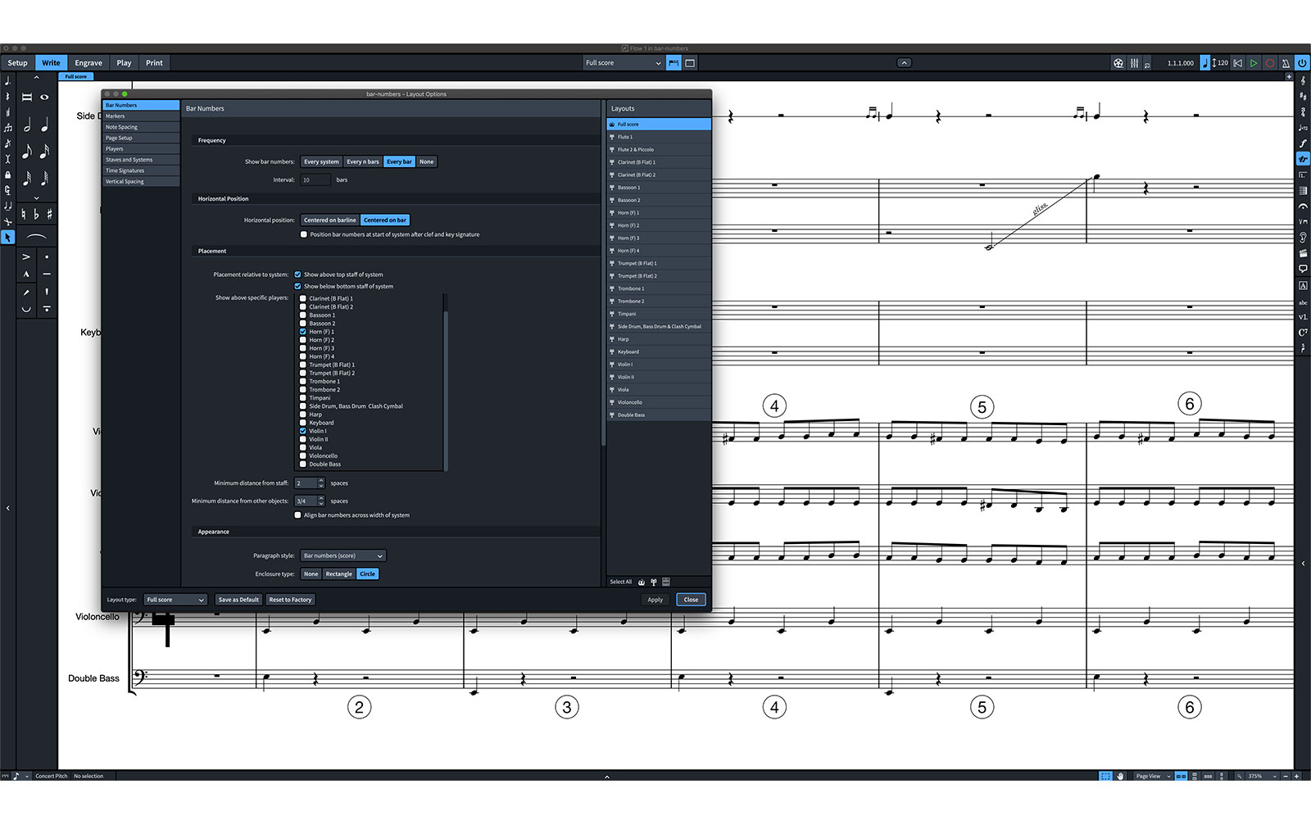Viewport: 1311px width, 825px height.
Task: Close the Layout Options dialog
Action: pos(691,600)
